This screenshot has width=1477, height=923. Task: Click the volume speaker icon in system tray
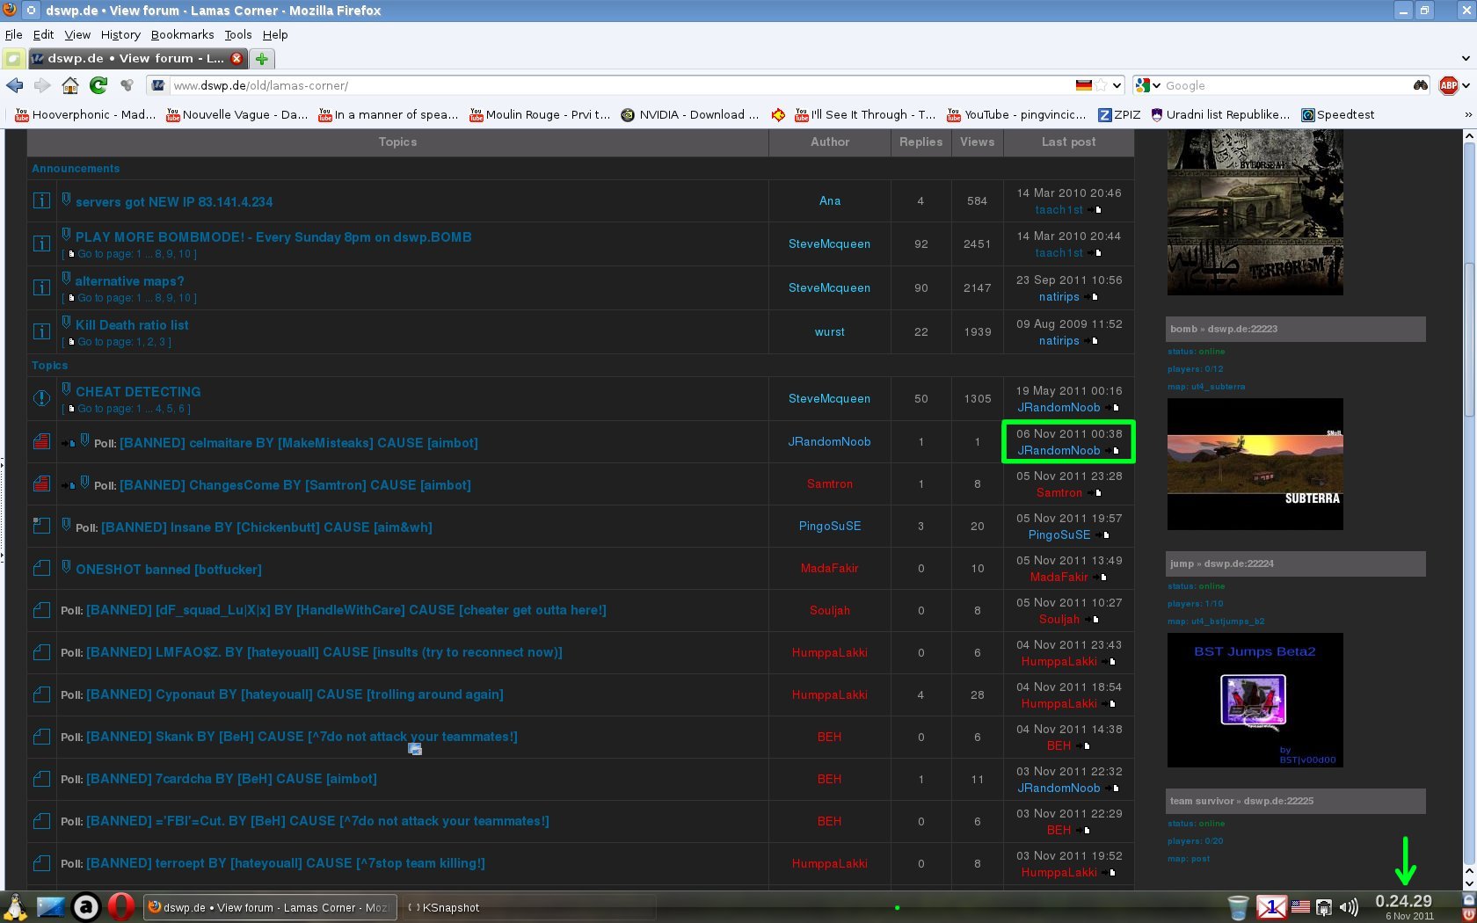(x=1349, y=906)
